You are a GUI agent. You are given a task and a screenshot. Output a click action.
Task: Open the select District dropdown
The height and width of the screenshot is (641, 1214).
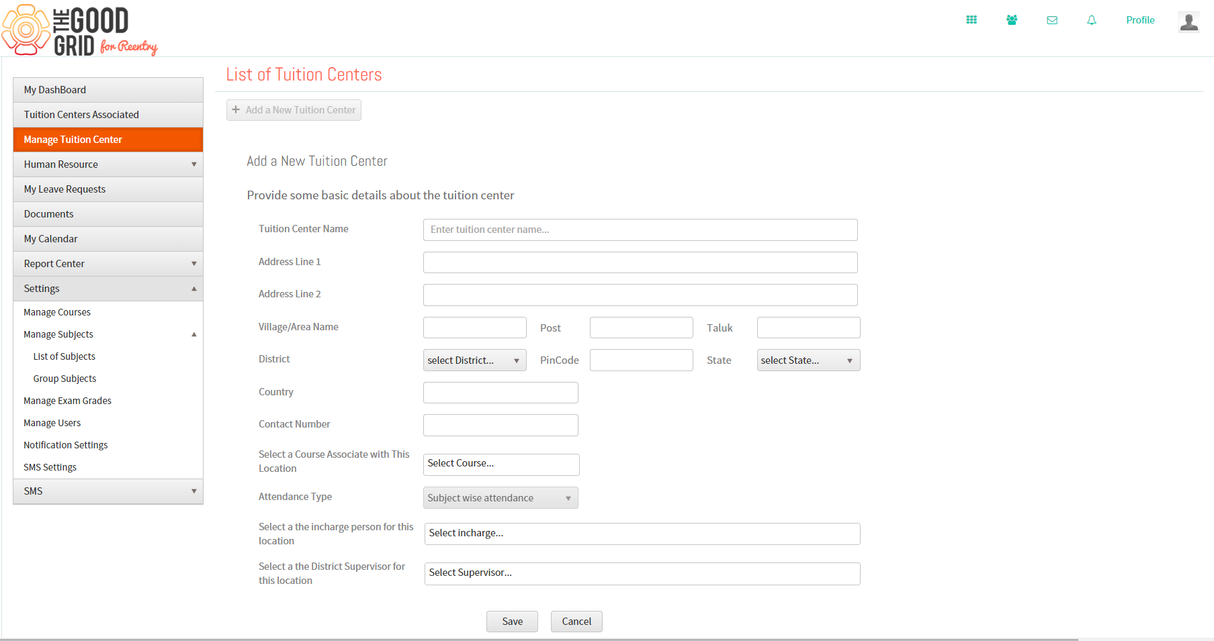(475, 360)
